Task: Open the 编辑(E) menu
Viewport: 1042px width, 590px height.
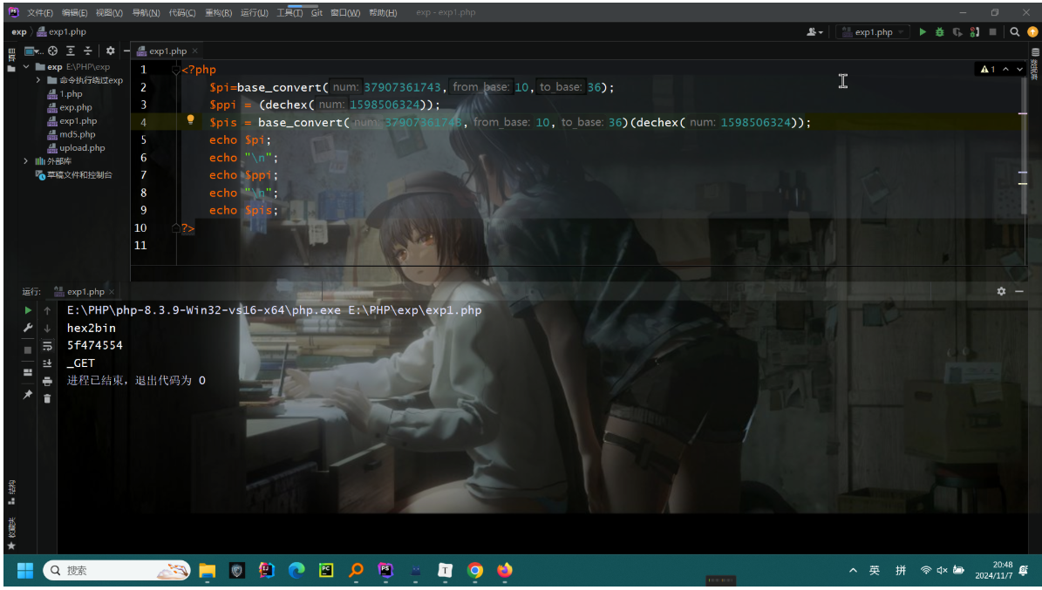Action: pos(74,12)
